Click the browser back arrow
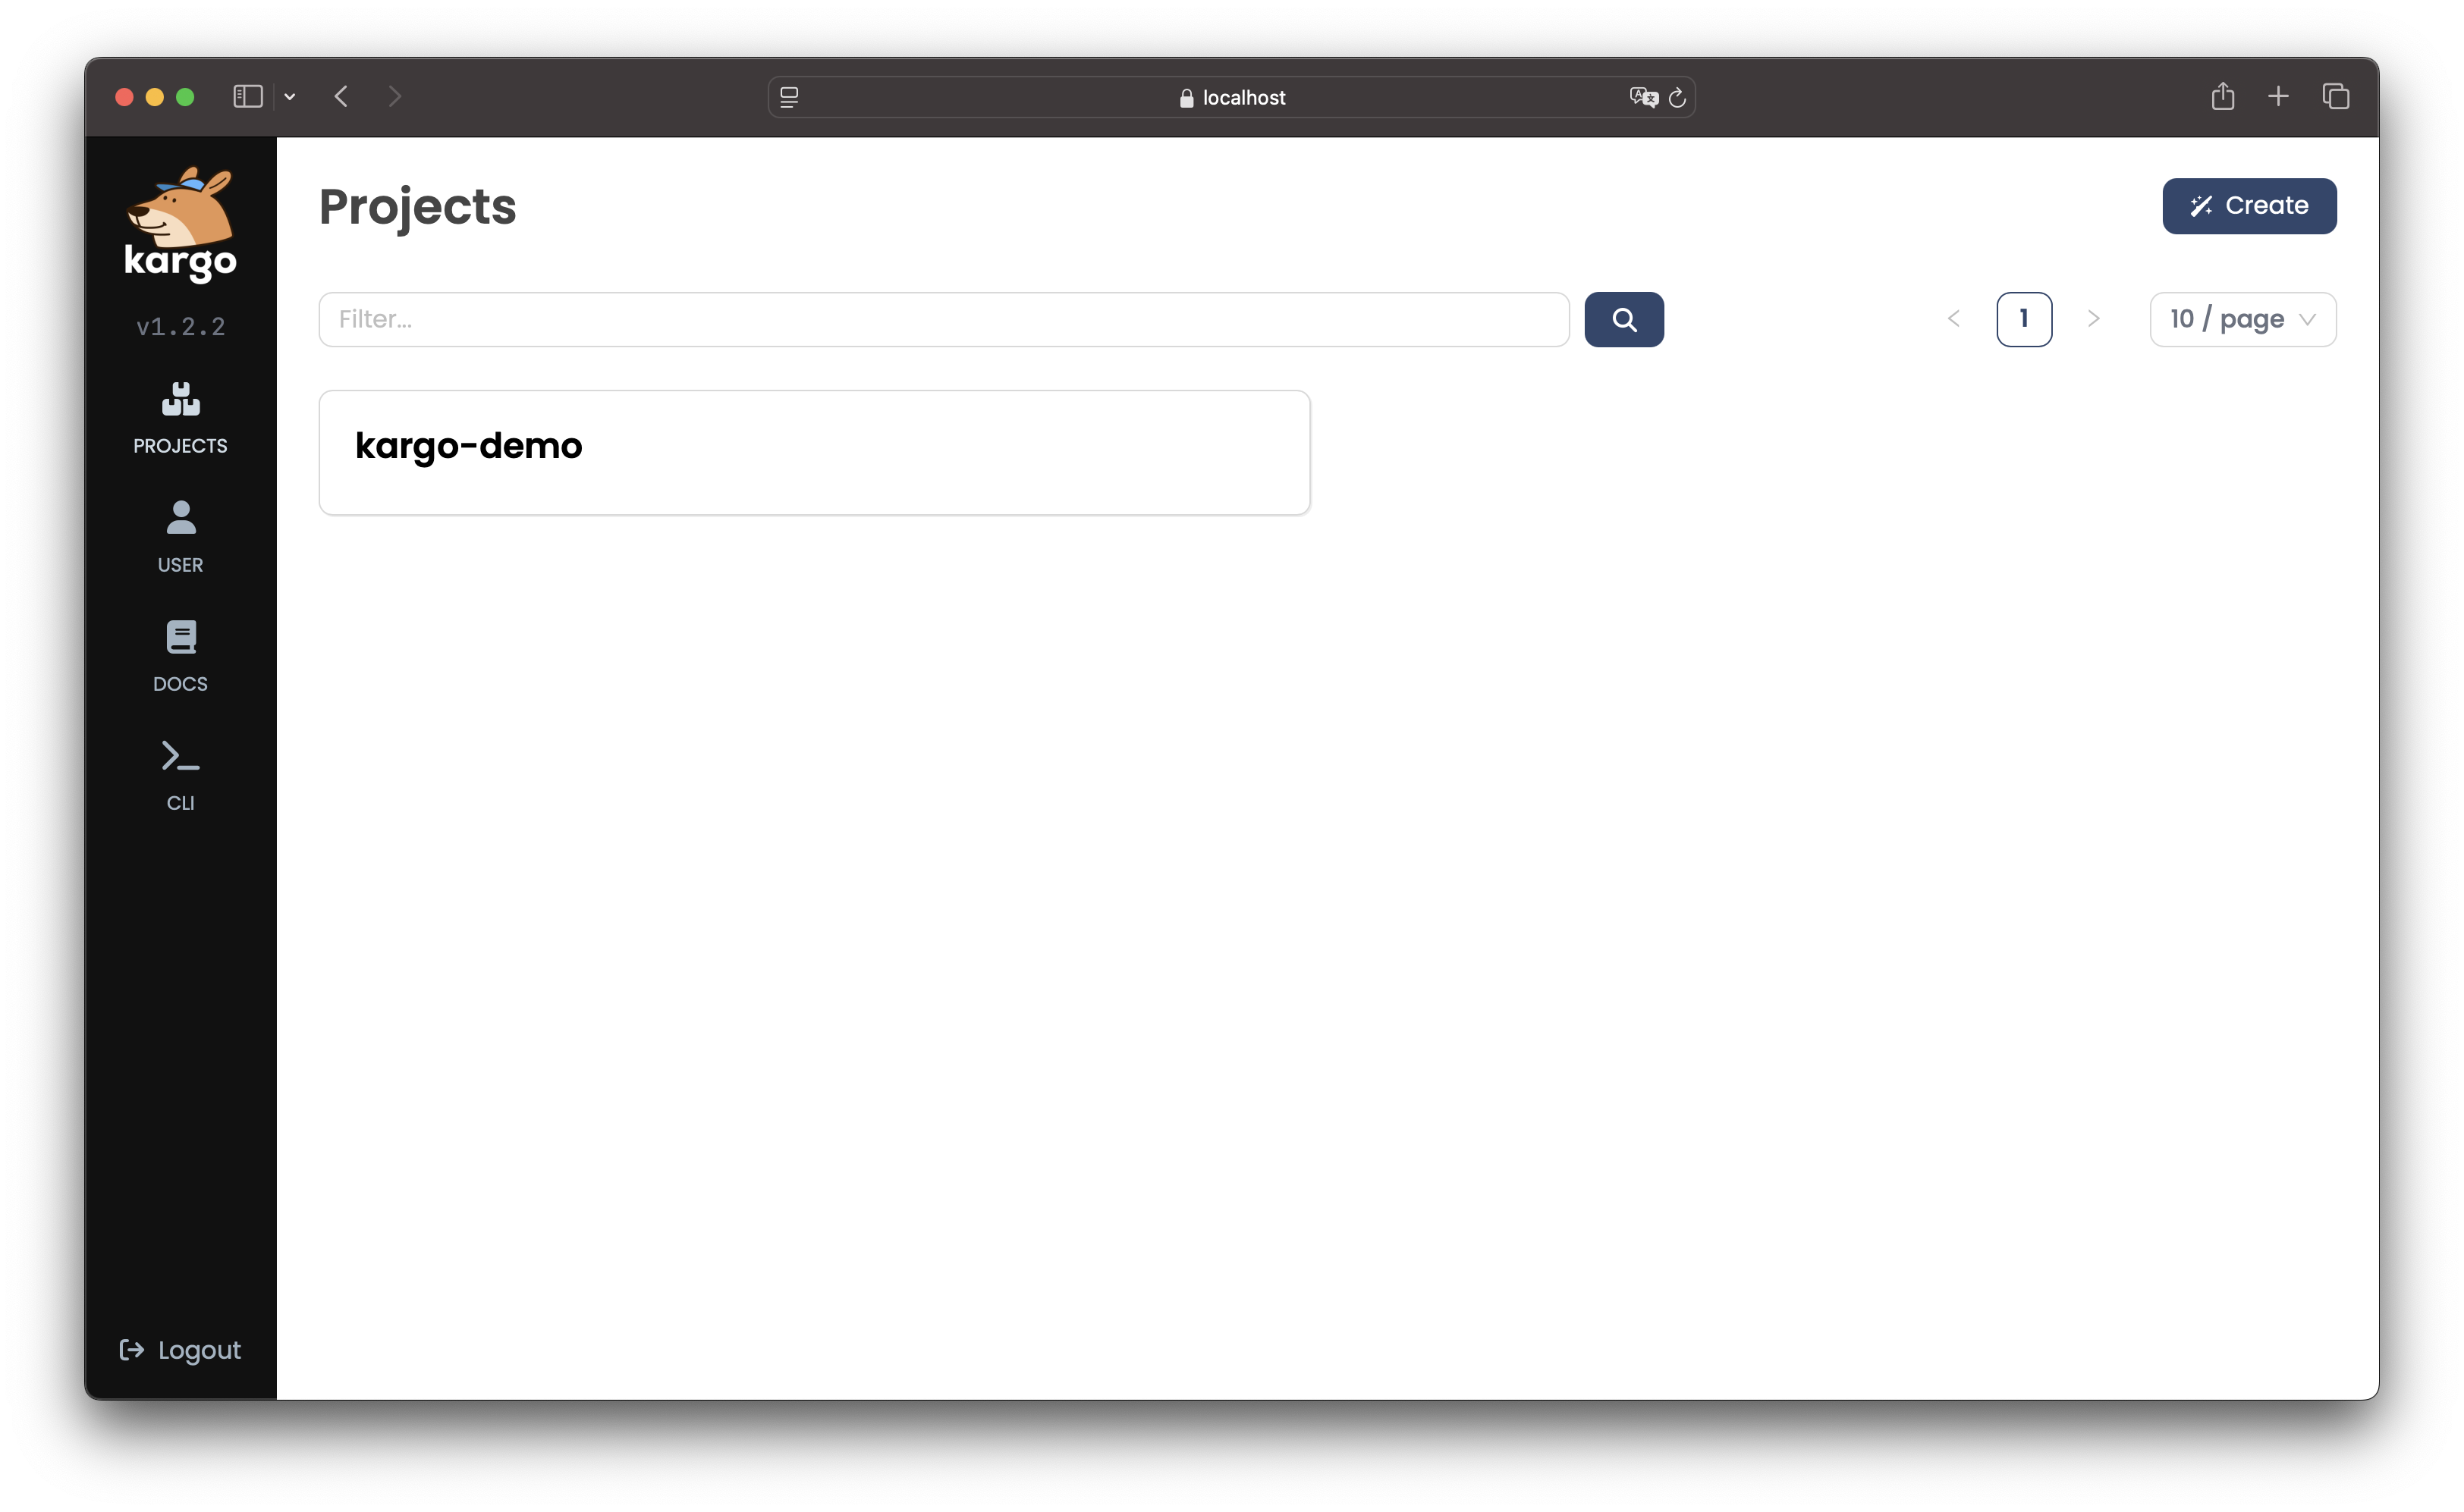Screen dimensions: 2464x1512 tap(341, 96)
